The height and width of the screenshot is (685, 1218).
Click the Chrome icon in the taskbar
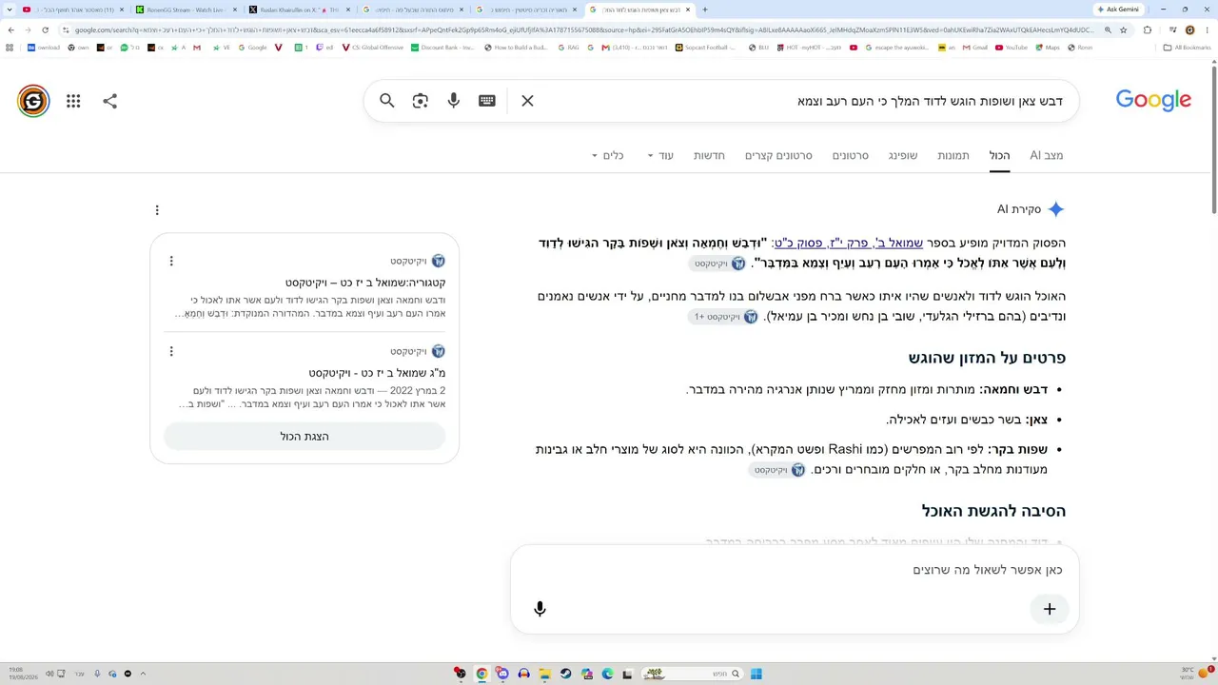tap(481, 674)
